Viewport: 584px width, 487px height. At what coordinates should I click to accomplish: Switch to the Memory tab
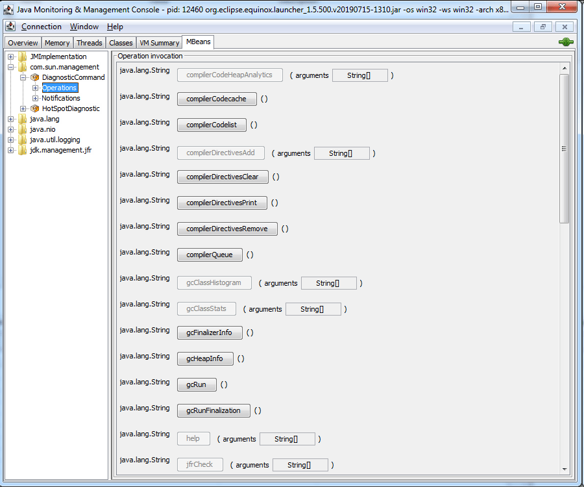(56, 42)
